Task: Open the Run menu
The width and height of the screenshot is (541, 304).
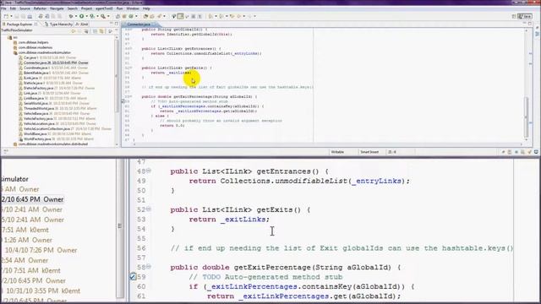Action: click(x=119, y=8)
